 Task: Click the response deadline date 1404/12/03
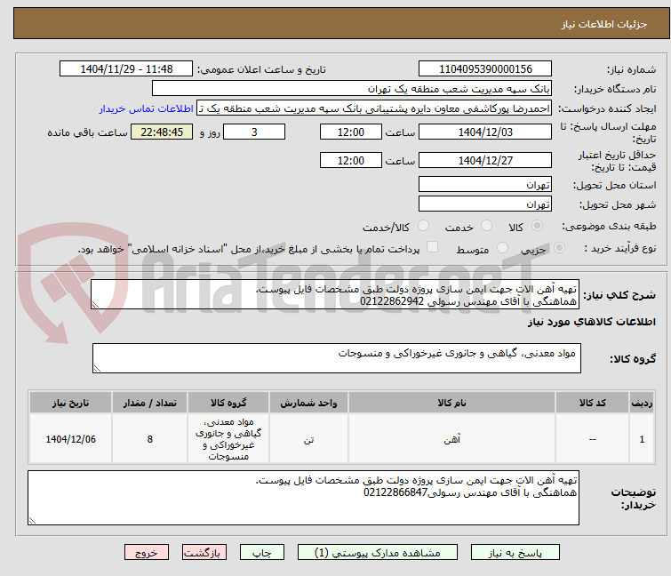tap(485, 132)
